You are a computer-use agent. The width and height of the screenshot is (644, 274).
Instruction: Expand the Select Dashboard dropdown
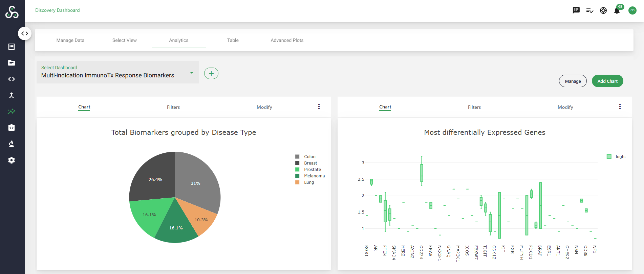click(x=118, y=72)
